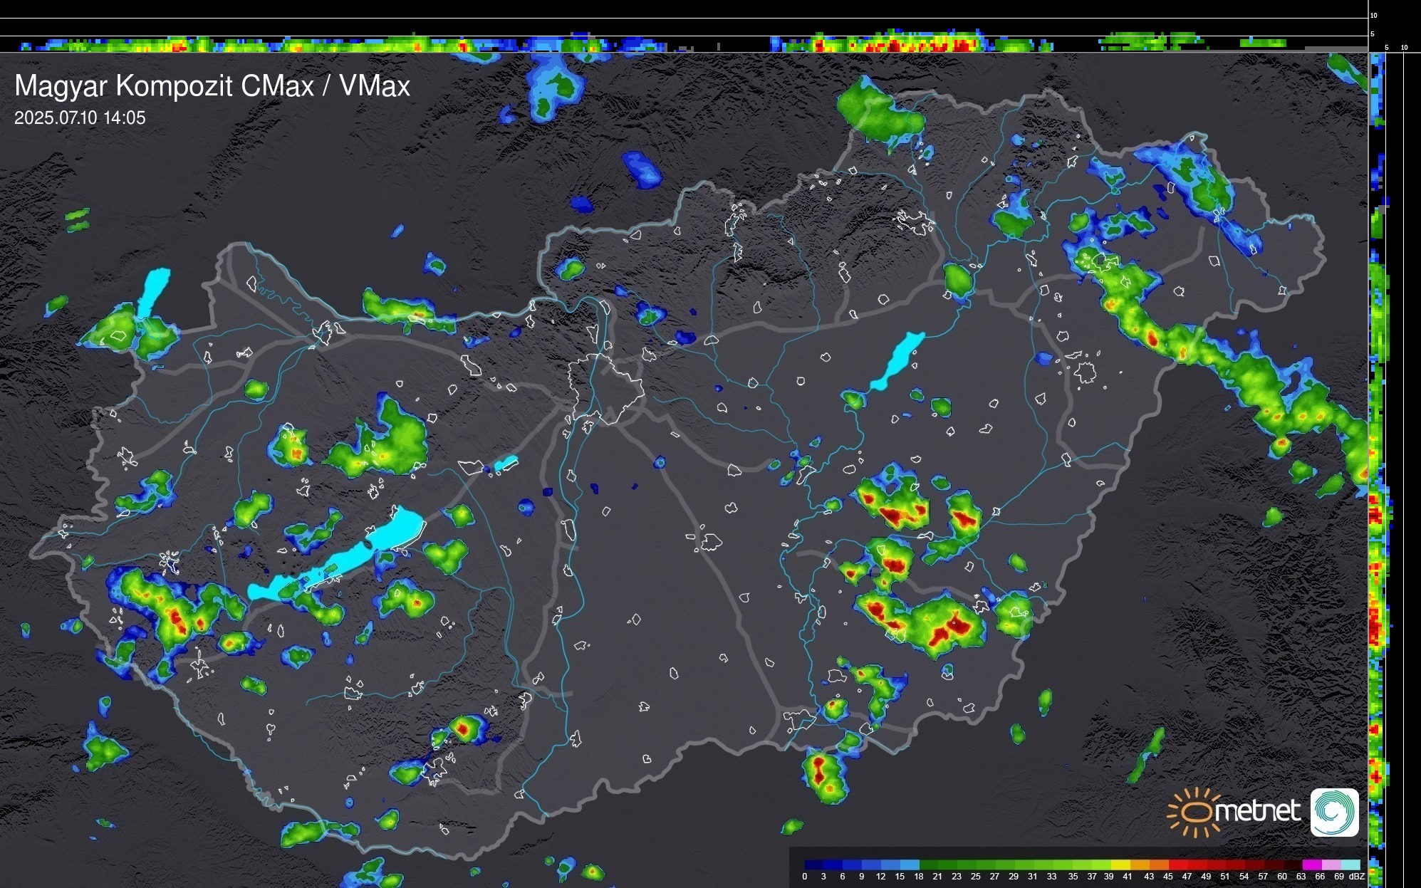Click the right-side VMax vertical profile strip

point(1377,470)
